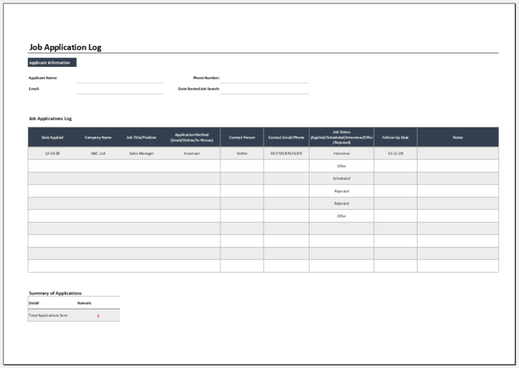519x368 pixels.
Task: Click the Email input line
Action: (x=120, y=90)
